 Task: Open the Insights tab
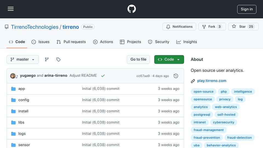tap(187, 42)
